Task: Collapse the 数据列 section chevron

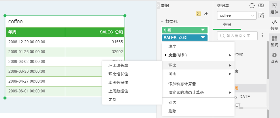Action: (x=162, y=22)
